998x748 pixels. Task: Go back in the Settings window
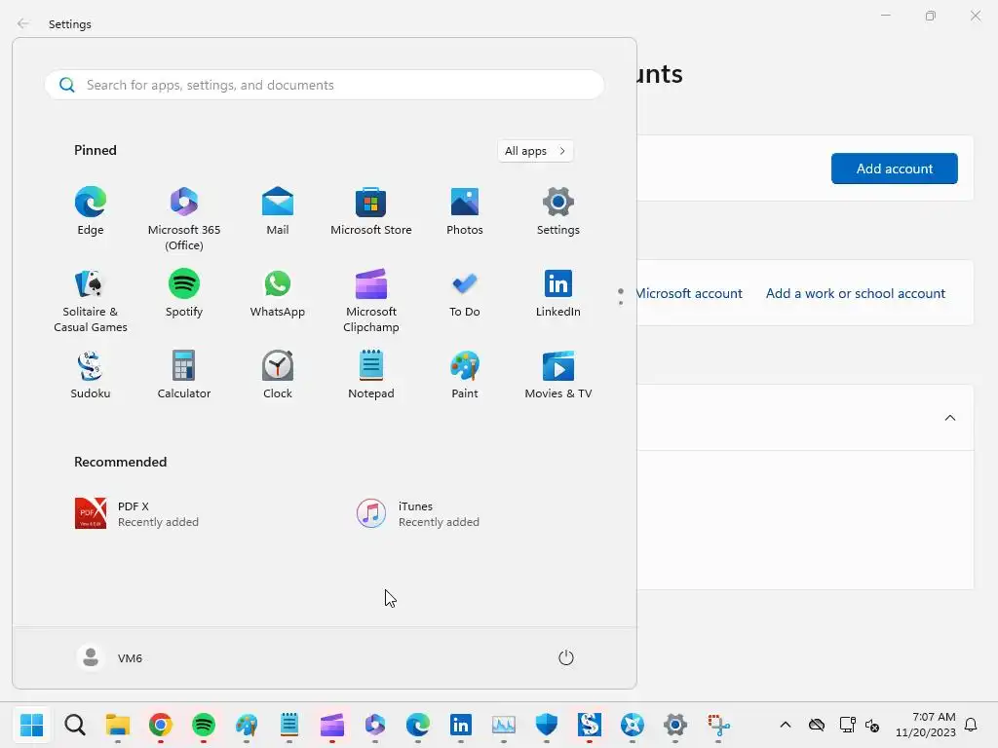tap(23, 23)
